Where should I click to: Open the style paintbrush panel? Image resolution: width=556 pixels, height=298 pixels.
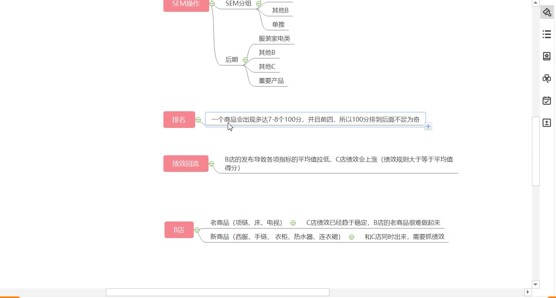coord(546,12)
